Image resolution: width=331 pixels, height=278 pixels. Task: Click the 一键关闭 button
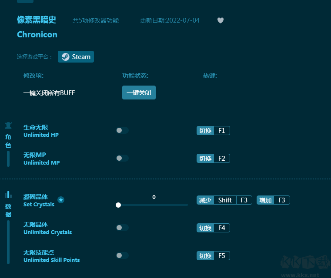coord(139,93)
